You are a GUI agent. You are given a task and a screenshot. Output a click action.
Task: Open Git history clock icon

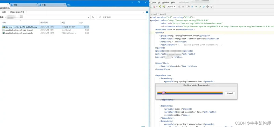(208, 6)
